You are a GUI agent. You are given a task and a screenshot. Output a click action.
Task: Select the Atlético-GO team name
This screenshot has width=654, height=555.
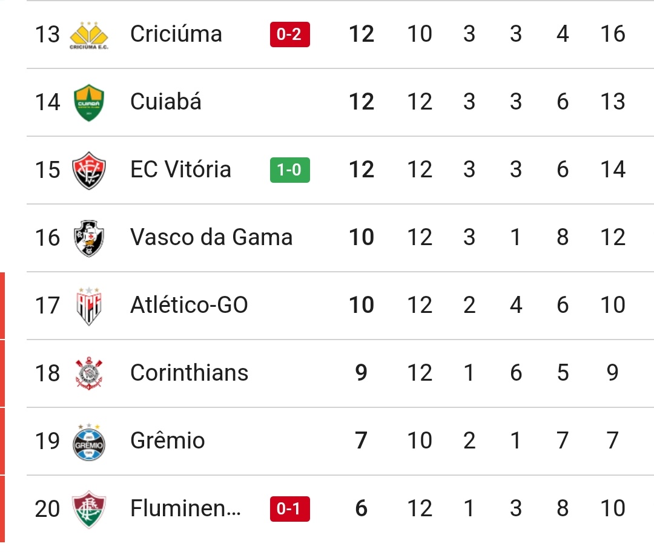click(189, 305)
